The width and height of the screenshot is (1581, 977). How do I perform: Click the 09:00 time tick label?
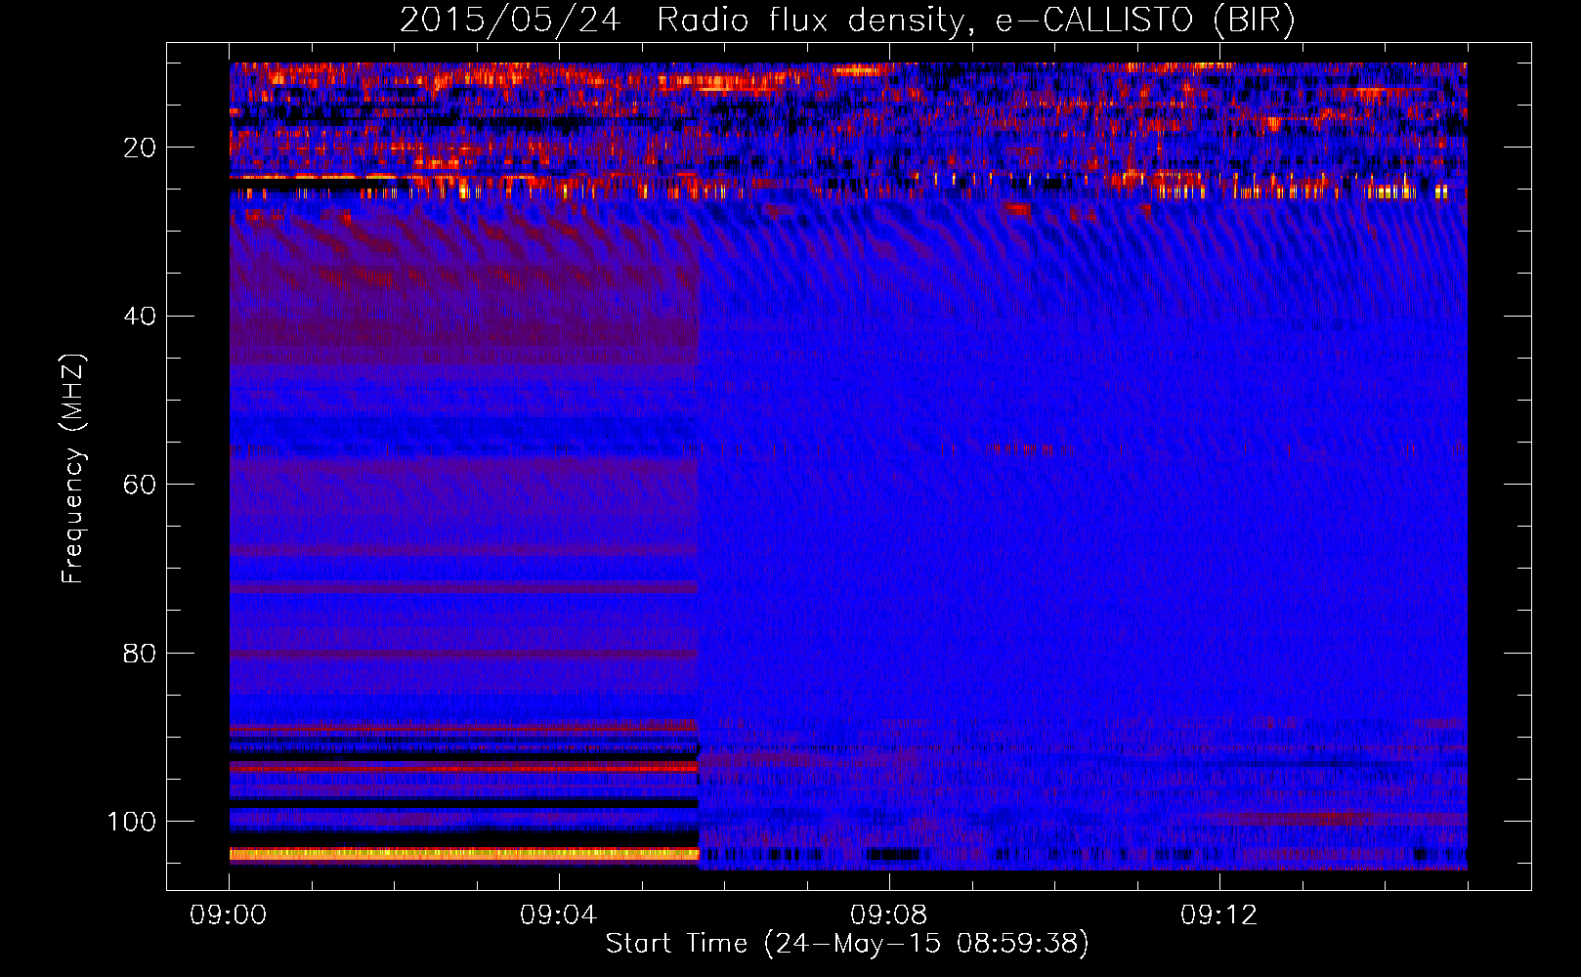click(229, 915)
